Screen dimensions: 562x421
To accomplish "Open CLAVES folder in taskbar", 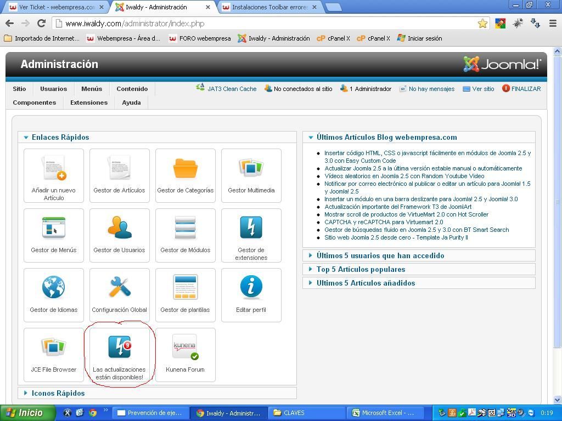I will tap(307, 413).
